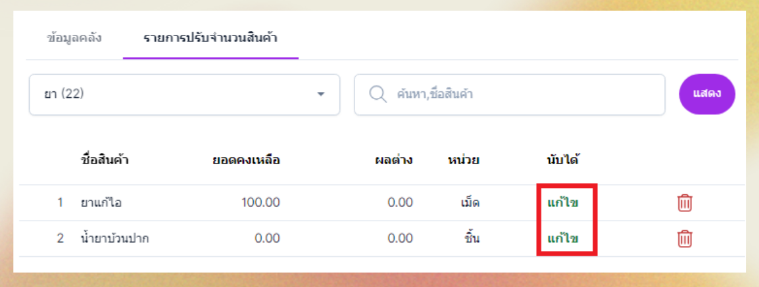The width and height of the screenshot is (759, 287).
Task: Click the 100.00 balance value
Action: pyautogui.click(x=260, y=203)
